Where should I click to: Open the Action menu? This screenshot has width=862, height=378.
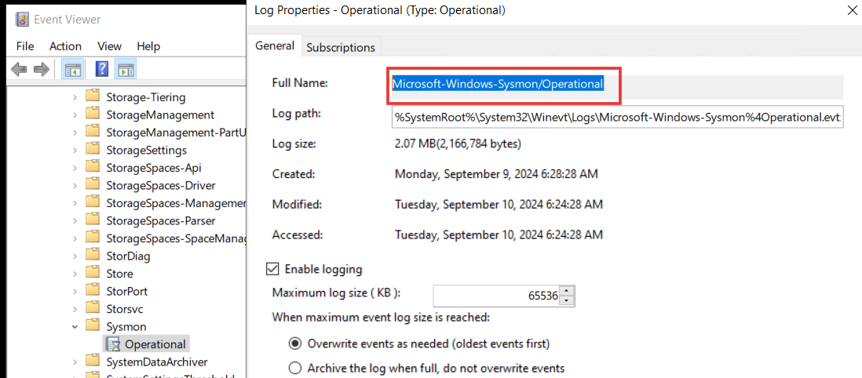(65, 46)
